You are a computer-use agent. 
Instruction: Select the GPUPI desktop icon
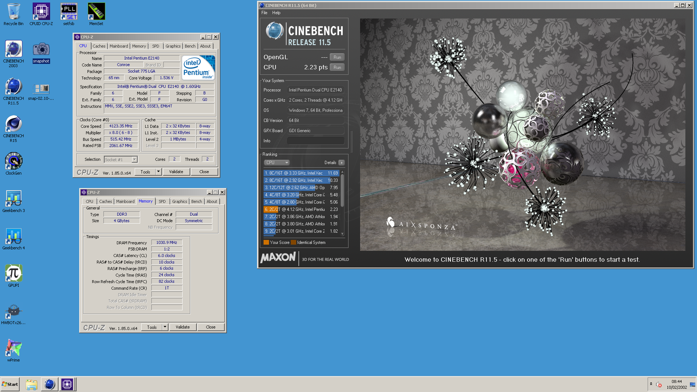tap(13, 275)
